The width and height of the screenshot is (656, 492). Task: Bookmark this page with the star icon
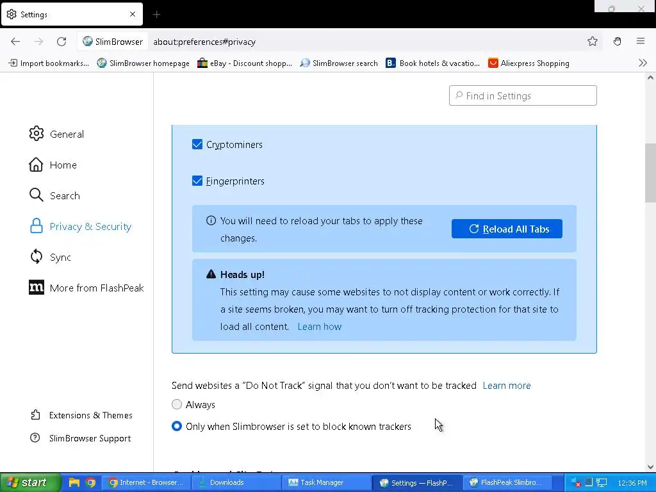pos(593,41)
